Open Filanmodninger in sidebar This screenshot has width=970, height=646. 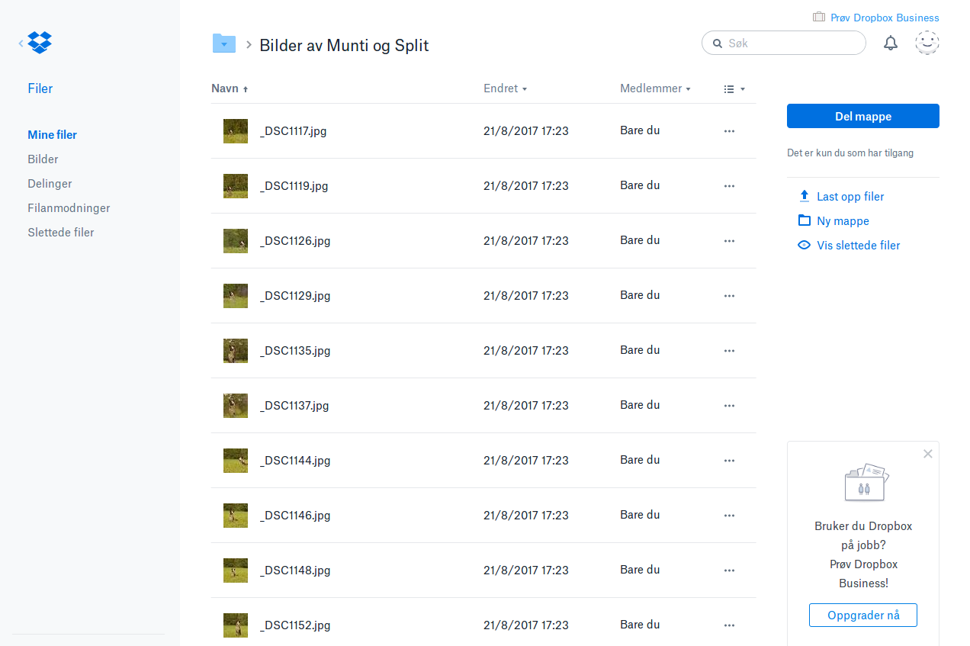click(x=69, y=208)
